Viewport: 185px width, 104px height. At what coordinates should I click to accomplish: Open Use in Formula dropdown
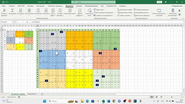pyautogui.click(x=104, y=12)
